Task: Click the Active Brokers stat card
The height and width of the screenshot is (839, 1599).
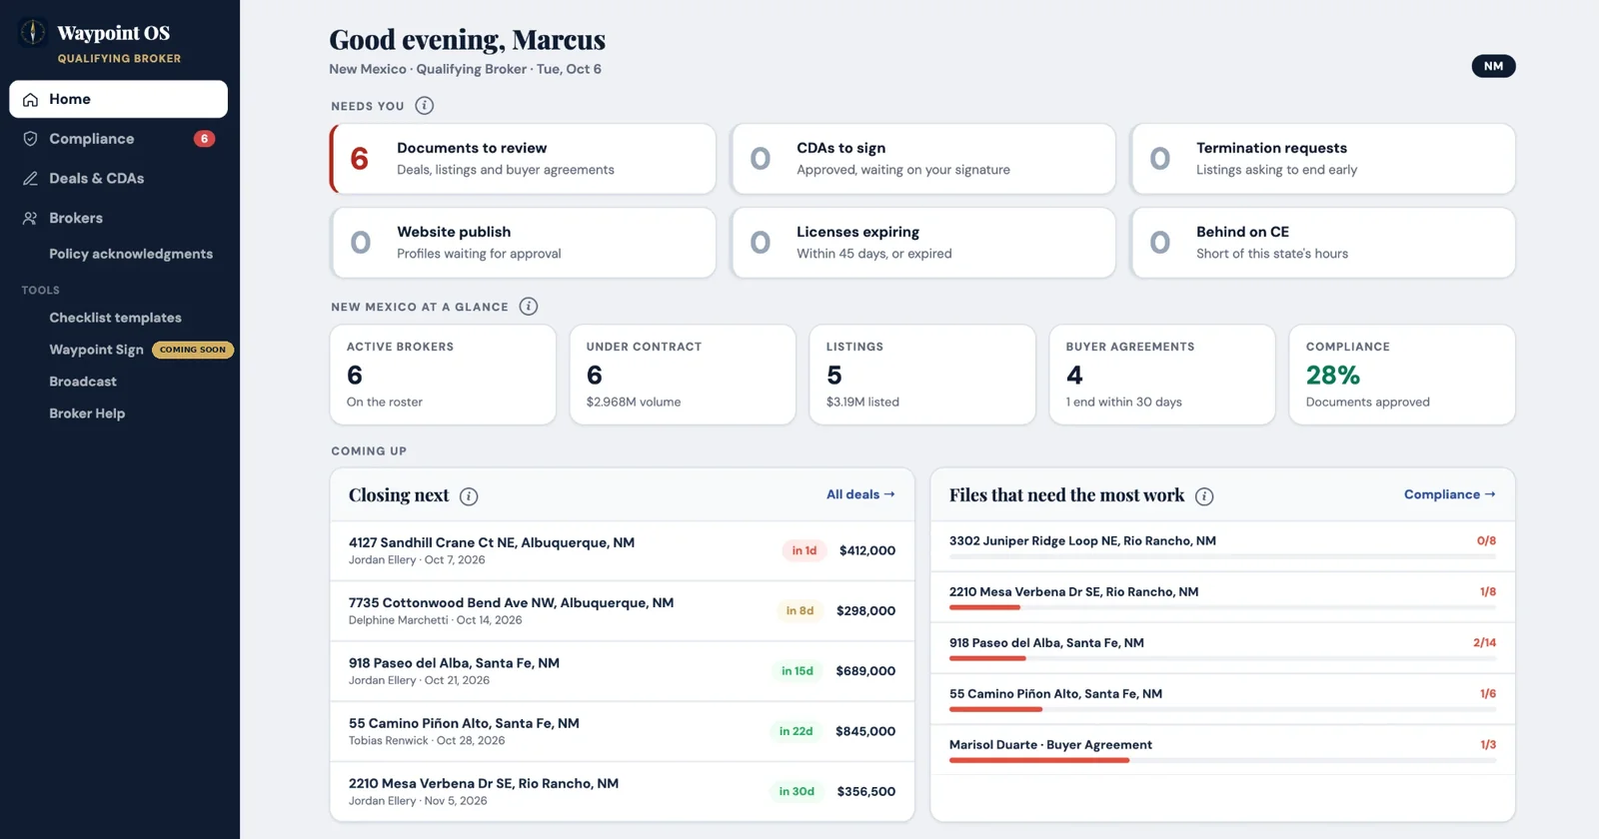Action: tap(443, 375)
